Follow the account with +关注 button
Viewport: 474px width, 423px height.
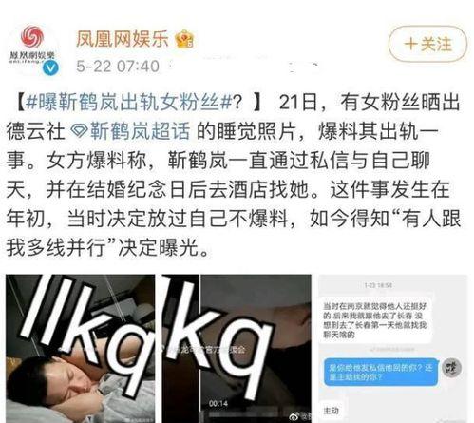tap(427, 44)
